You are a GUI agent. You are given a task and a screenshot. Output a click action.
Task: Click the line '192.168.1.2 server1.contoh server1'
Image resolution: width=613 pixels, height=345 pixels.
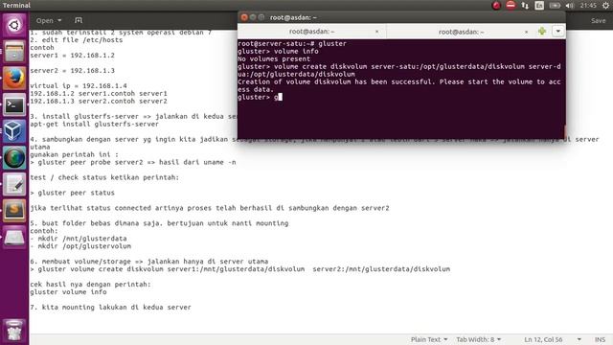(99, 94)
